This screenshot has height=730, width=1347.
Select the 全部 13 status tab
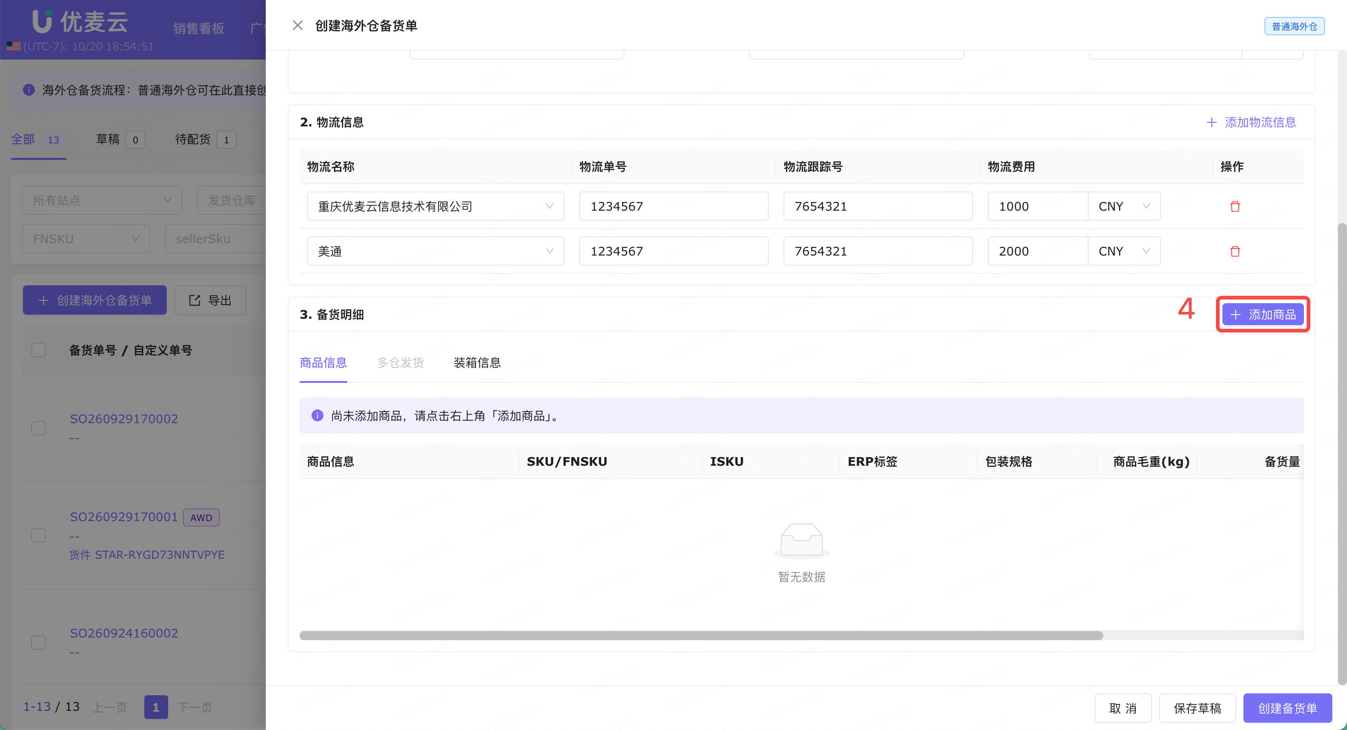tap(38, 140)
